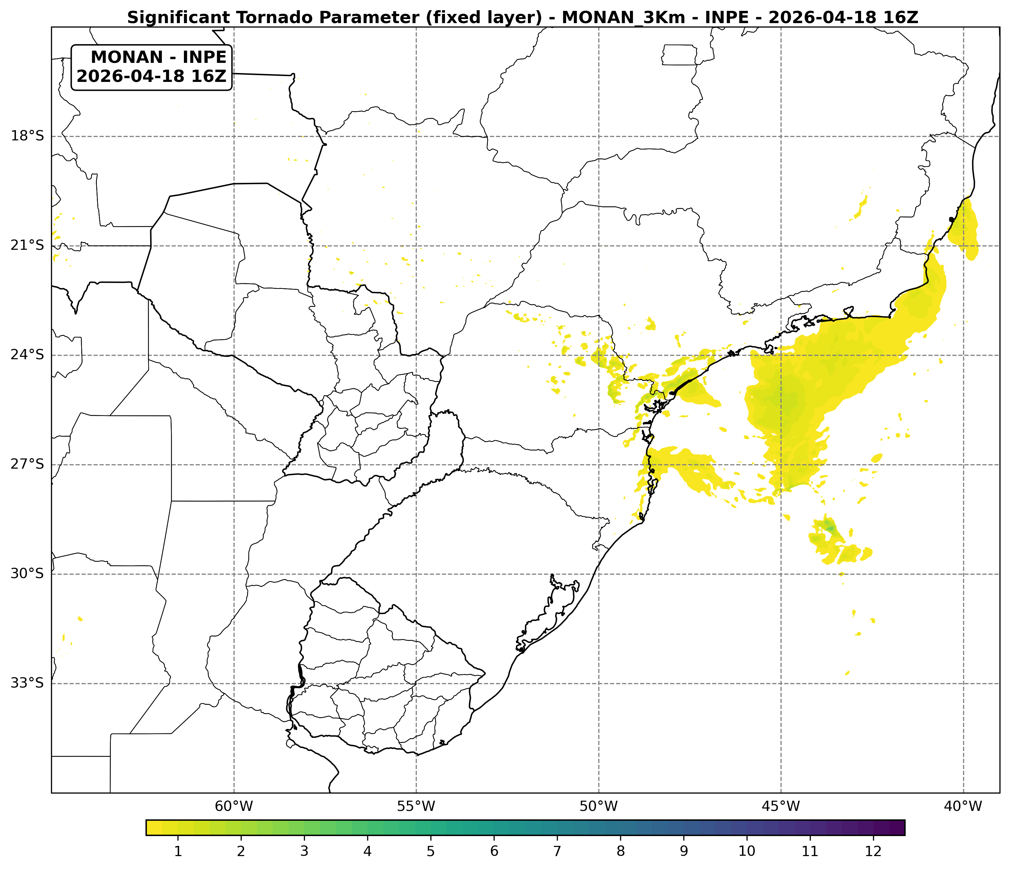1010x869 pixels.
Task: Click the 60°W longitude label
Action: [234, 806]
